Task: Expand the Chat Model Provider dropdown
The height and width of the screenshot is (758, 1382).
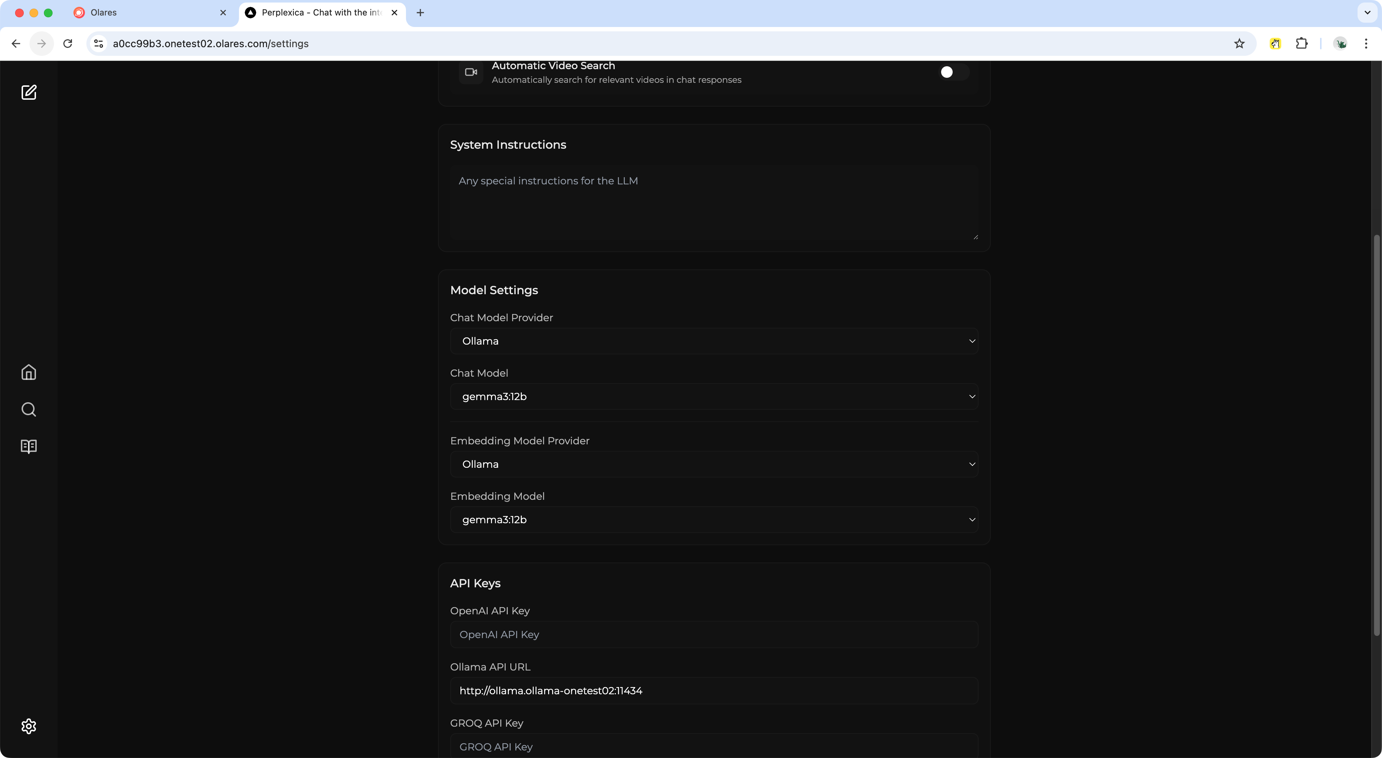Action: [714, 341]
